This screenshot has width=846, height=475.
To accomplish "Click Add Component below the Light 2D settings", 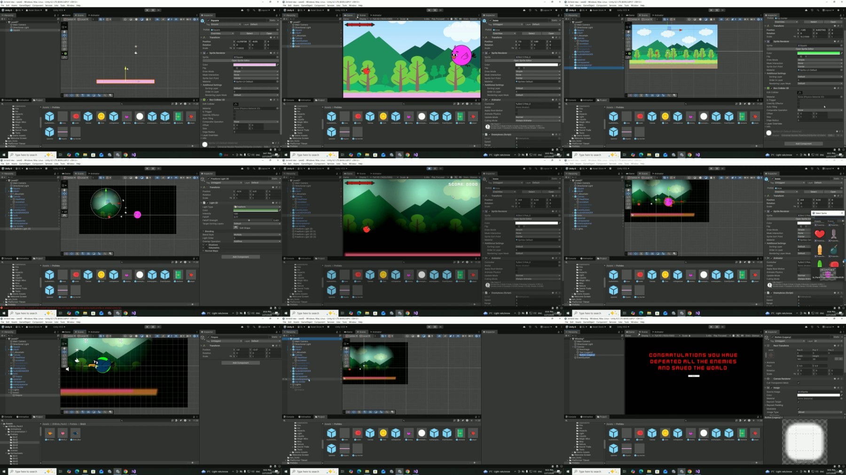I will 241,257.
